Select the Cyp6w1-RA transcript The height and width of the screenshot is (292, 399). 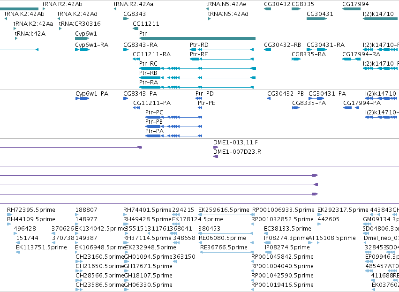82,50
